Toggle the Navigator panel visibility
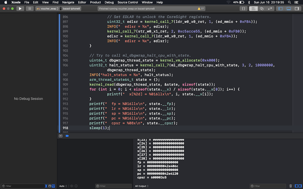This screenshot has height=189, width=303. 280,8
